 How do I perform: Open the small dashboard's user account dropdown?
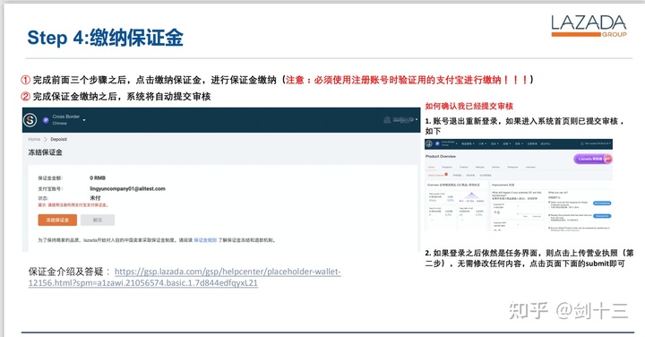pyautogui.click(x=596, y=143)
